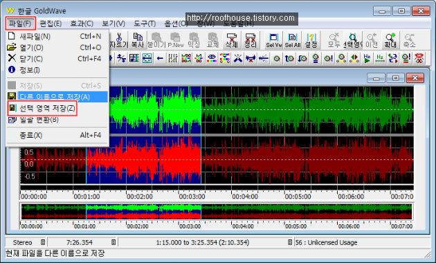This screenshot has width=436, height=263.
Task: Click the 붙이기 (paste) toolbar icon
Action: [156, 40]
